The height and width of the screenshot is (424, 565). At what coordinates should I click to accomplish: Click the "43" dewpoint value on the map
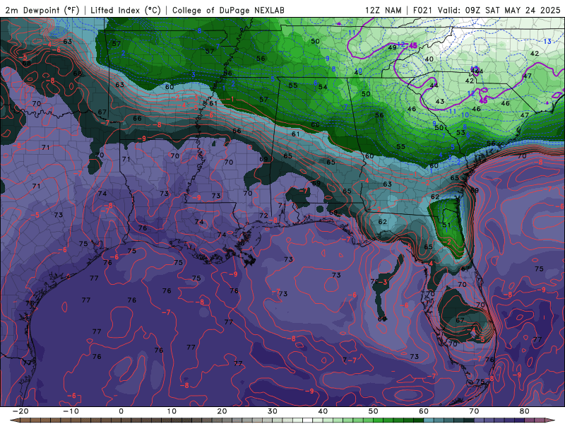(x=440, y=101)
